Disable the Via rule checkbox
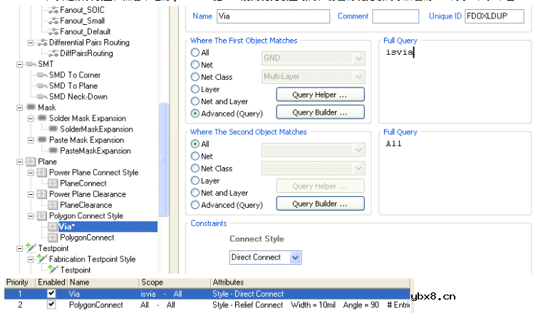This screenshot has height=318, width=538. (51, 294)
